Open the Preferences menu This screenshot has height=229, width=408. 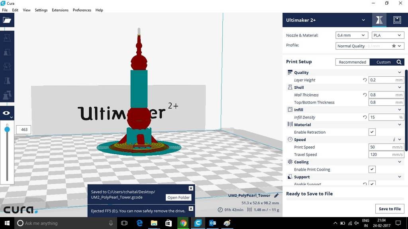(82, 10)
